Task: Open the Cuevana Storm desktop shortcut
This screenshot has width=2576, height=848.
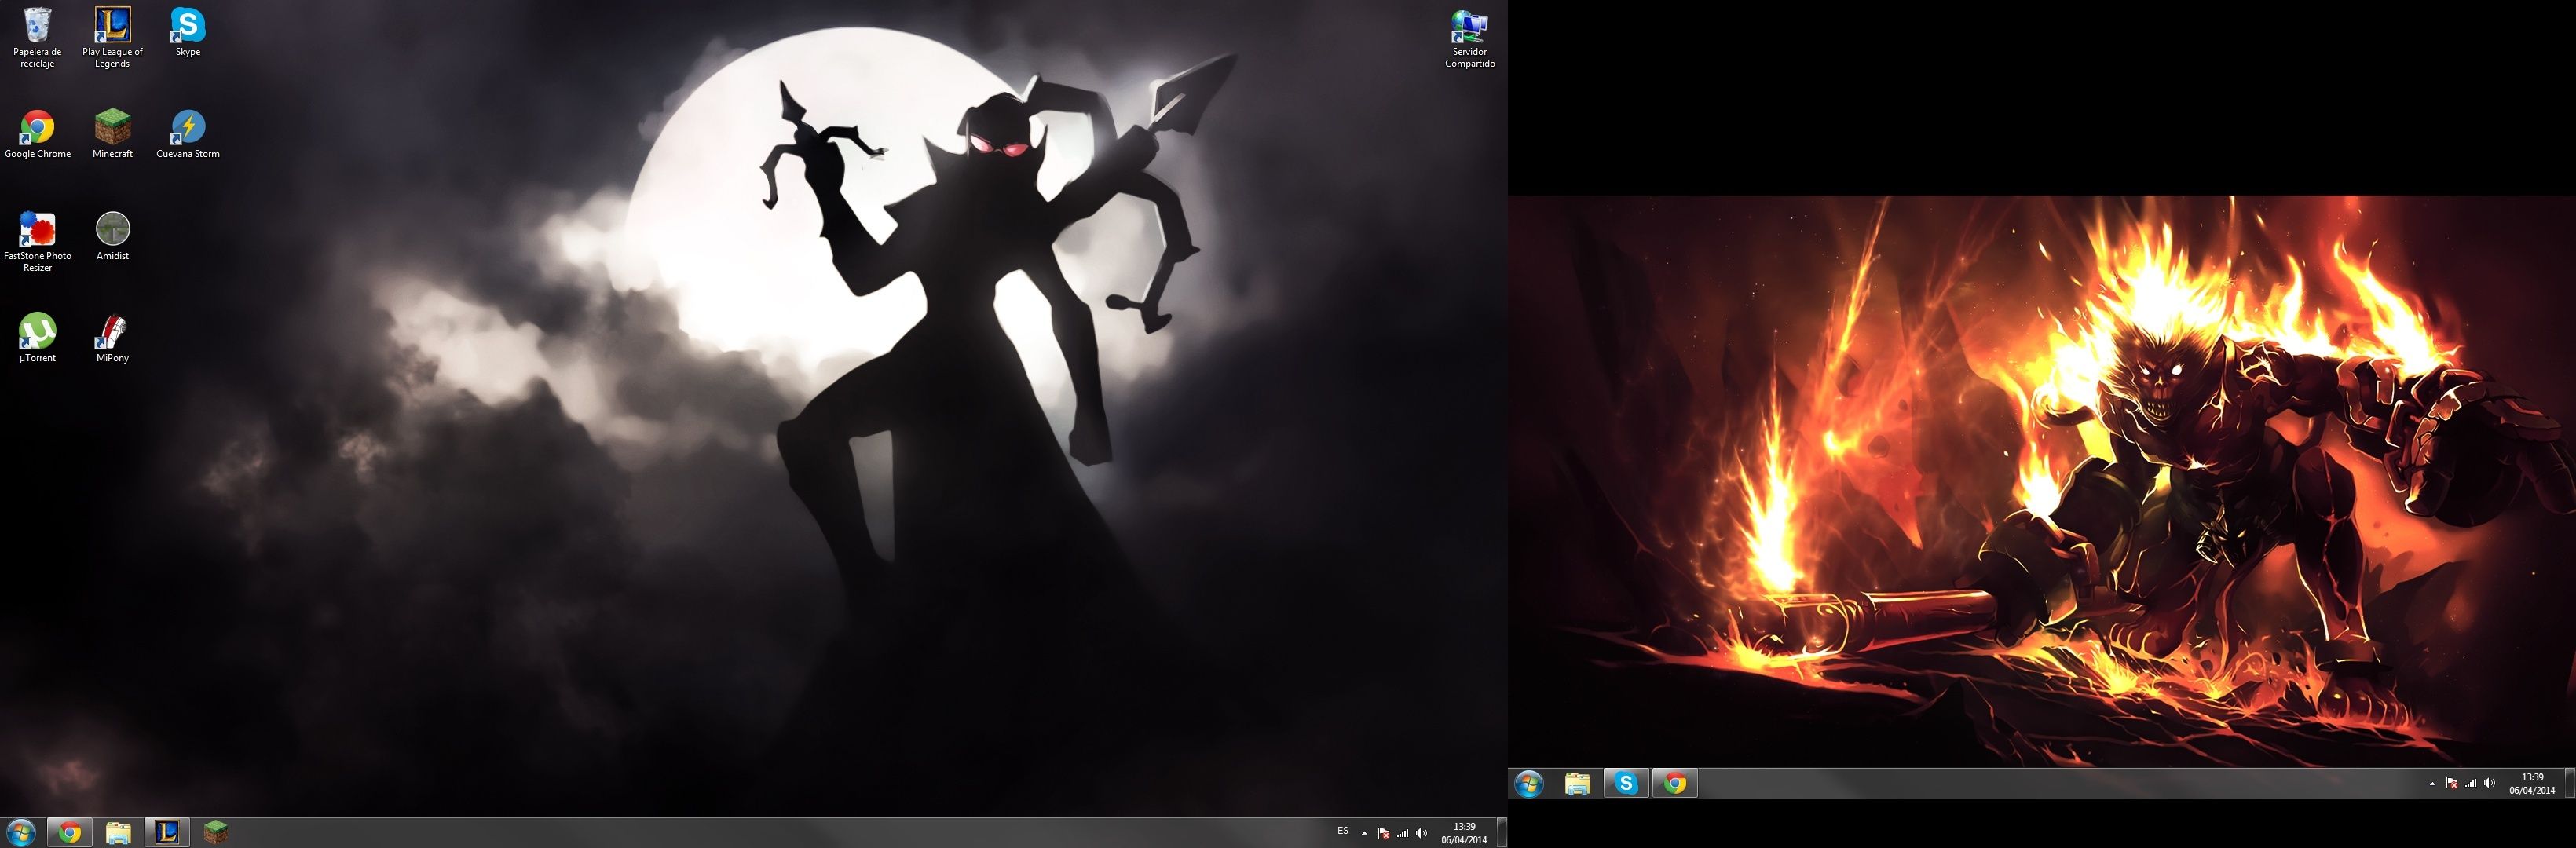Action: coord(188,134)
